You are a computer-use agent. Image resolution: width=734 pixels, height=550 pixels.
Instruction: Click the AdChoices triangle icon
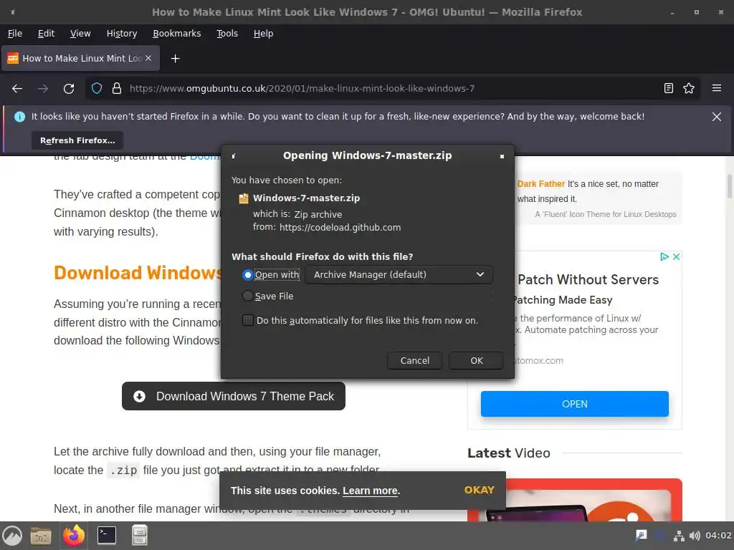[664, 257]
